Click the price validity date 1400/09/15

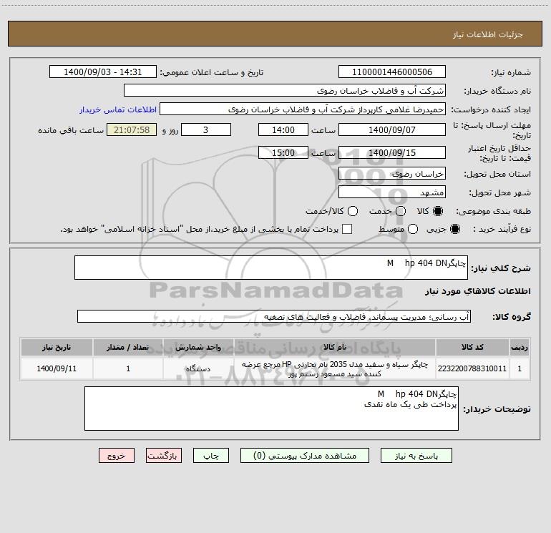[392, 152]
